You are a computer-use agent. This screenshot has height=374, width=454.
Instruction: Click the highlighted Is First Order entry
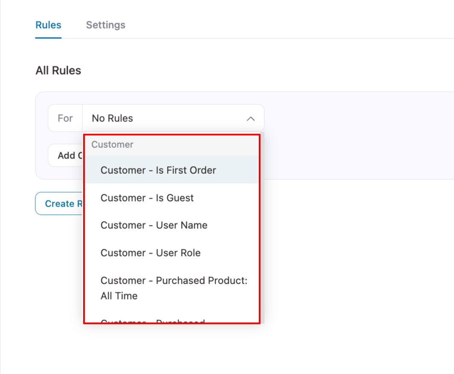(x=158, y=170)
